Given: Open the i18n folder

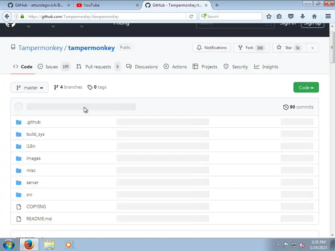Looking at the screenshot, I should pyautogui.click(x=31, y=146).
